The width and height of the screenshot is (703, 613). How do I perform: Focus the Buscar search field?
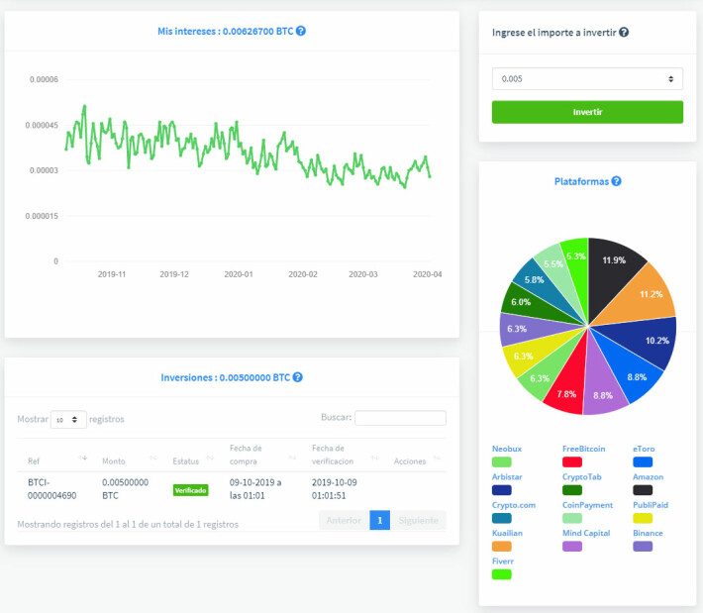click(400, 418)
